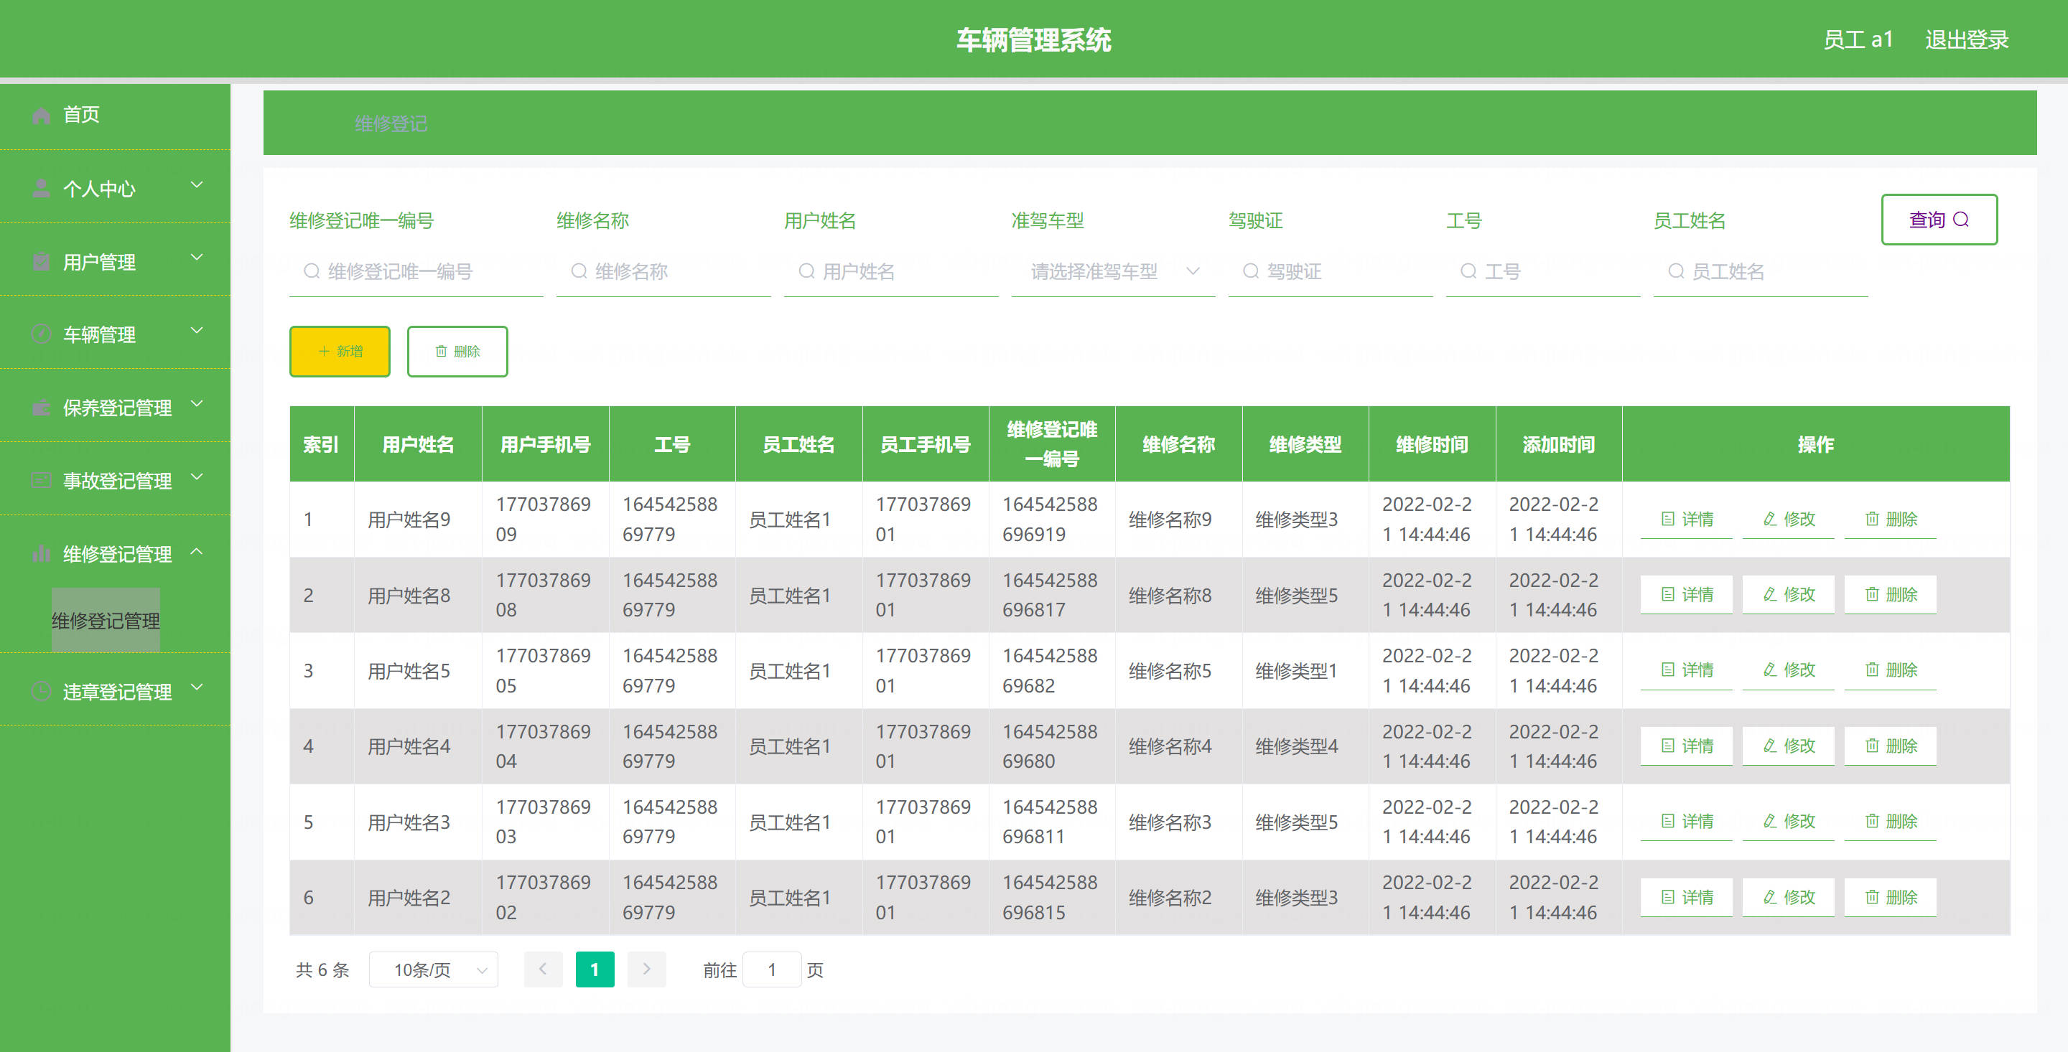This screenshot has height=1052, width=2068.
Task: Open the 10条/页 page size selector
Action: tap(434, 969)
